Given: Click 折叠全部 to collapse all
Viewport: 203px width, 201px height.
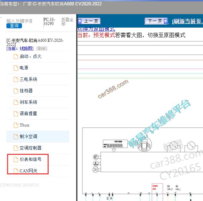Looking at the screenshot, I should coord(67,22).
